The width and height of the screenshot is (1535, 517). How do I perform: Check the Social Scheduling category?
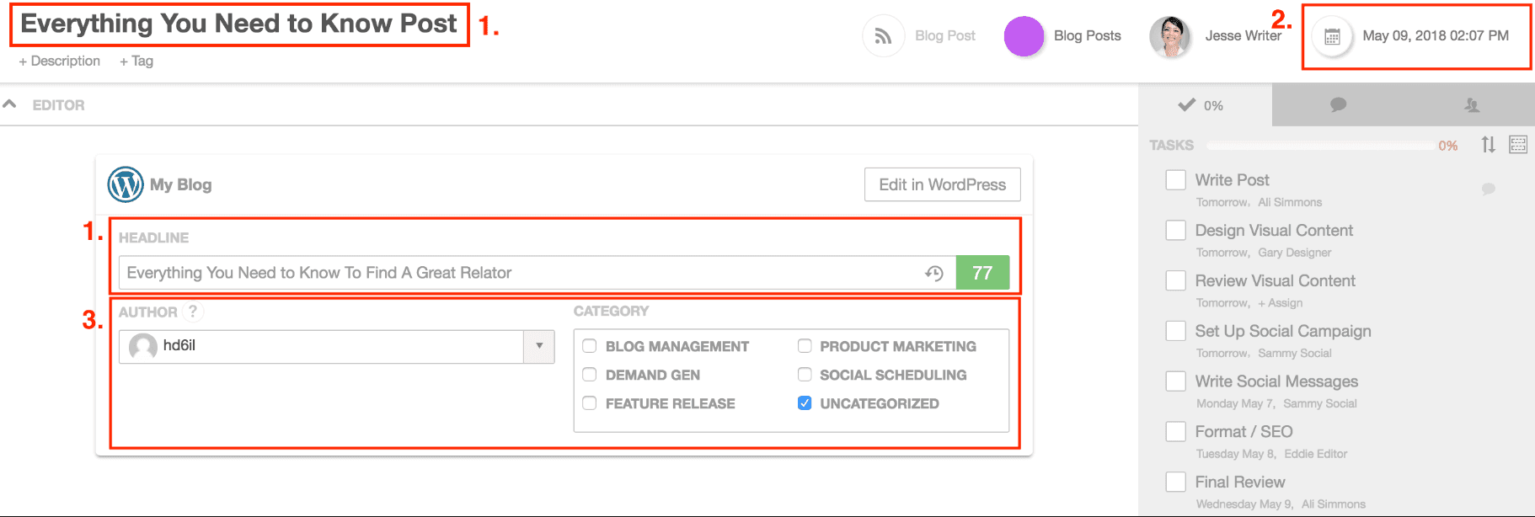click(805, 375)
